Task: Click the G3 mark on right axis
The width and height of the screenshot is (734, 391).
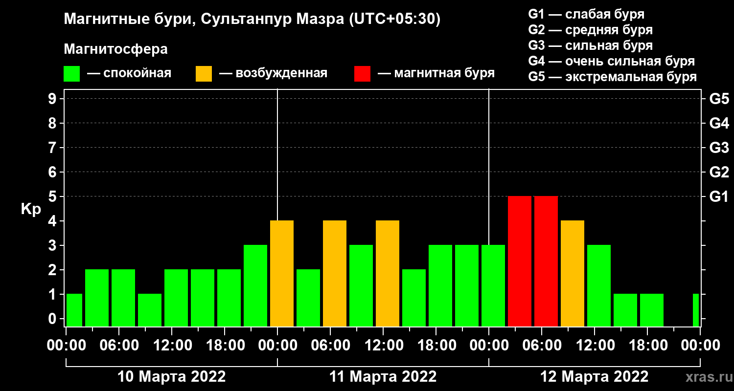Action: point(719,148)
